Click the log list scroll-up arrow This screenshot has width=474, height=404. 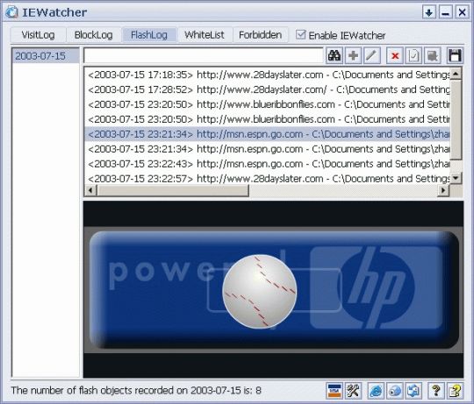coord(456,74)
